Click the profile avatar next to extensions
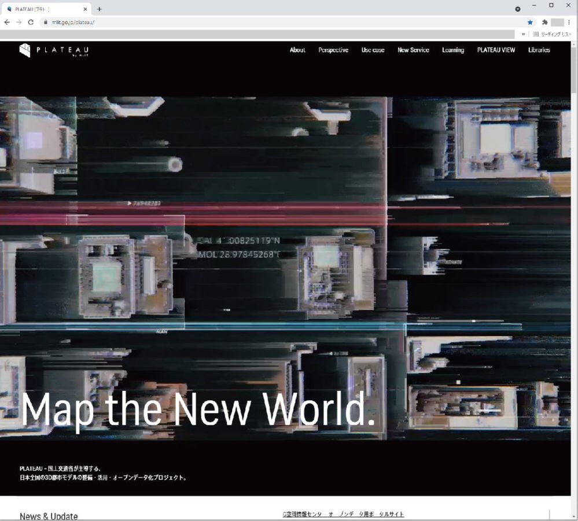This screenshot has width=578, height=521. (x=557, y=23)
